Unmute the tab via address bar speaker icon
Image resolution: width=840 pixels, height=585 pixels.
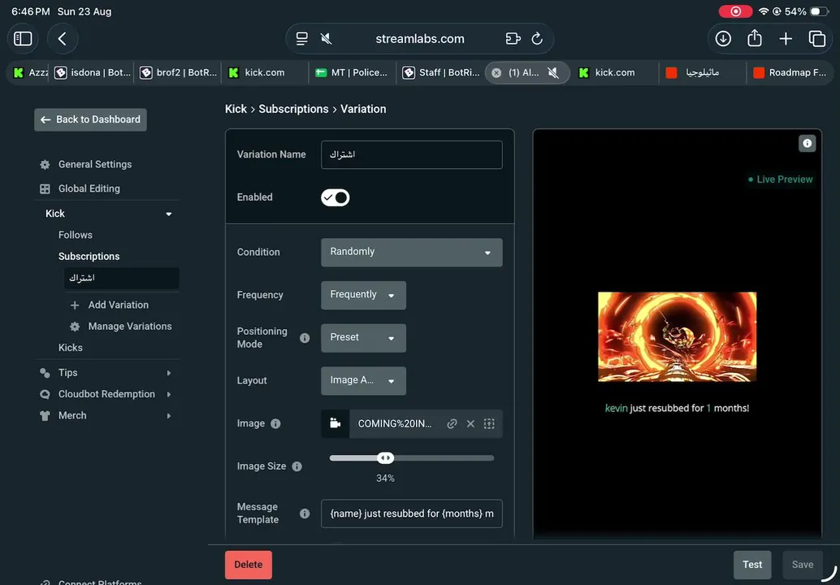[327, 38]
